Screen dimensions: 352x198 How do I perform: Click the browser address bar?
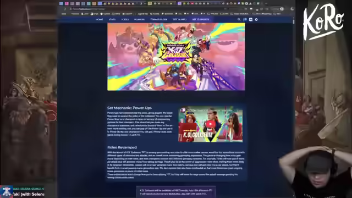coord(147,9)
